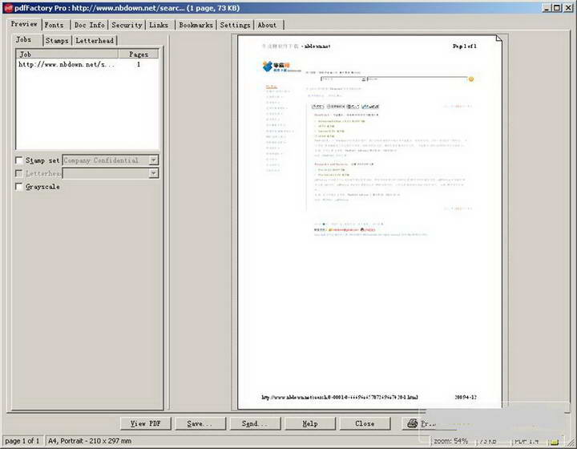Click the 'A4, Portrait - 210 x 297 mm' status
The width and height of the screenshot is (577, 449).
pyautogui.click(x=90, y=441)
